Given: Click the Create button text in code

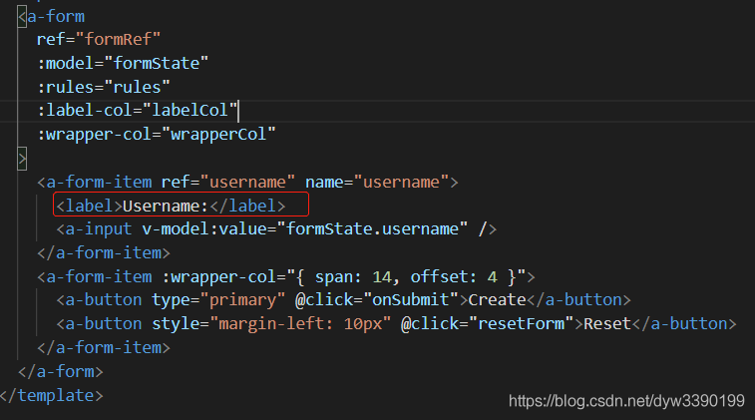Looking at the screenshot, I should click(x=497, y=300).
